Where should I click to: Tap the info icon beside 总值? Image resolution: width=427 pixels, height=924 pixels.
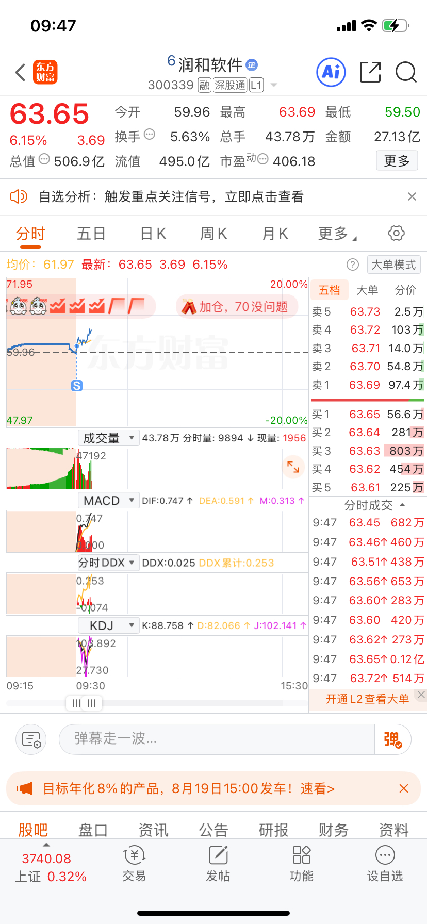tap(44, 159)
